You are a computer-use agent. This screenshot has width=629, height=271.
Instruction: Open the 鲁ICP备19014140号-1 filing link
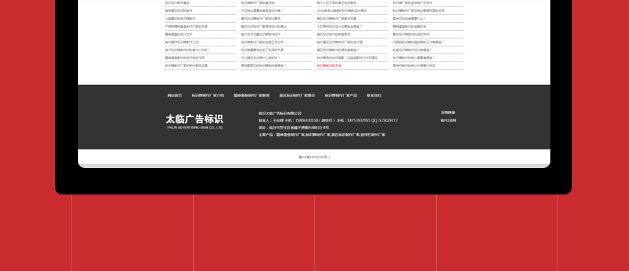314,157
